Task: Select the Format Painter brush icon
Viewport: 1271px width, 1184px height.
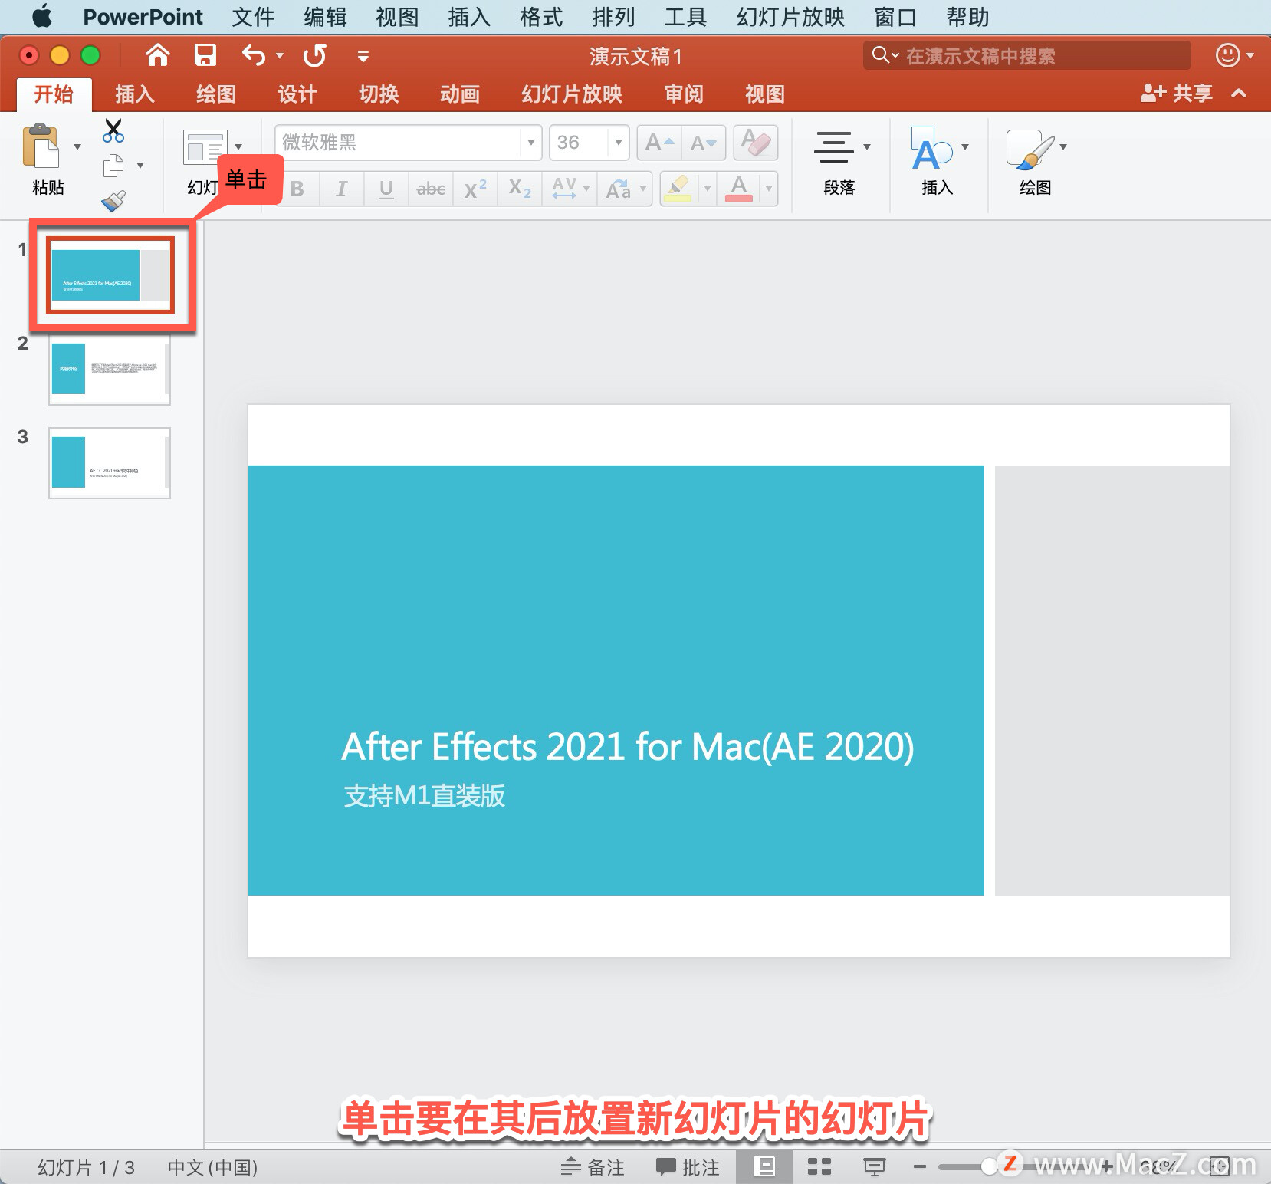Action: coord(113,201)
